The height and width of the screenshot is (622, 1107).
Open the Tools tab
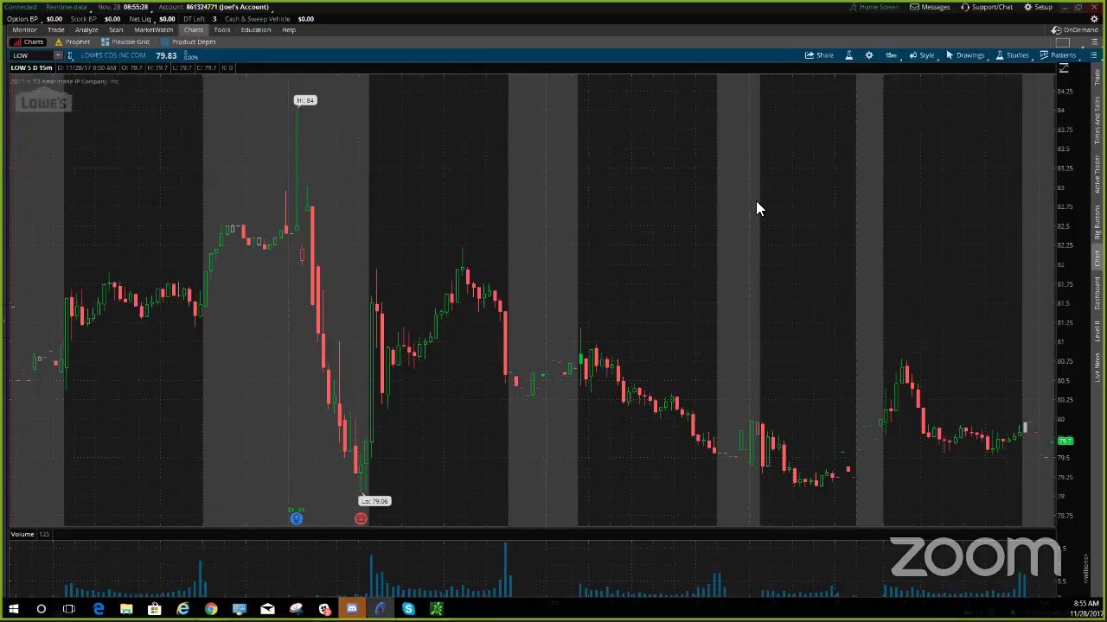222,29
